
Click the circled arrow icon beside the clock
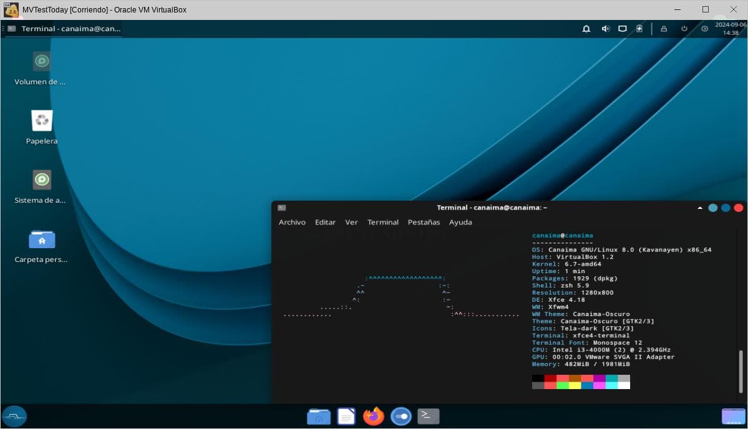(704, 29)
